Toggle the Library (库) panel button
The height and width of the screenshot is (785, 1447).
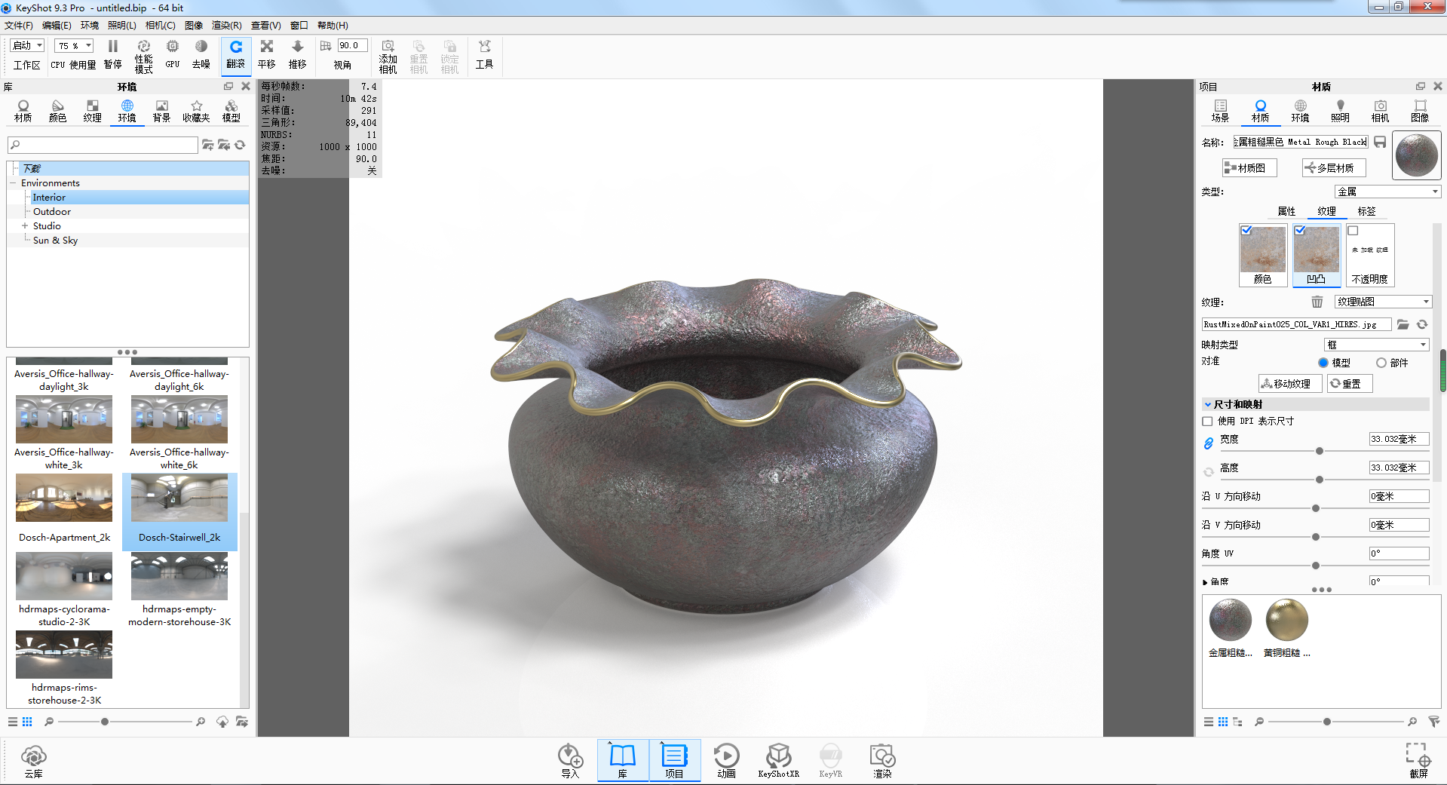pyautogui.click(x=623, y=761)
